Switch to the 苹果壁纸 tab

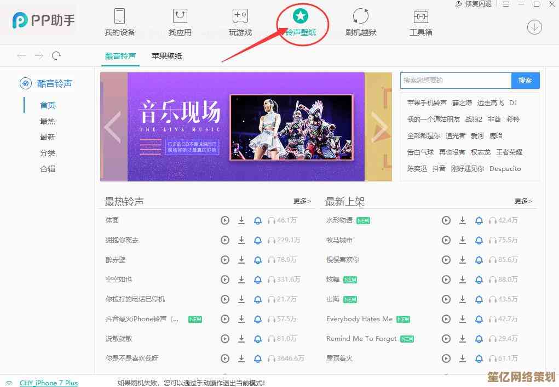(167, 56)
